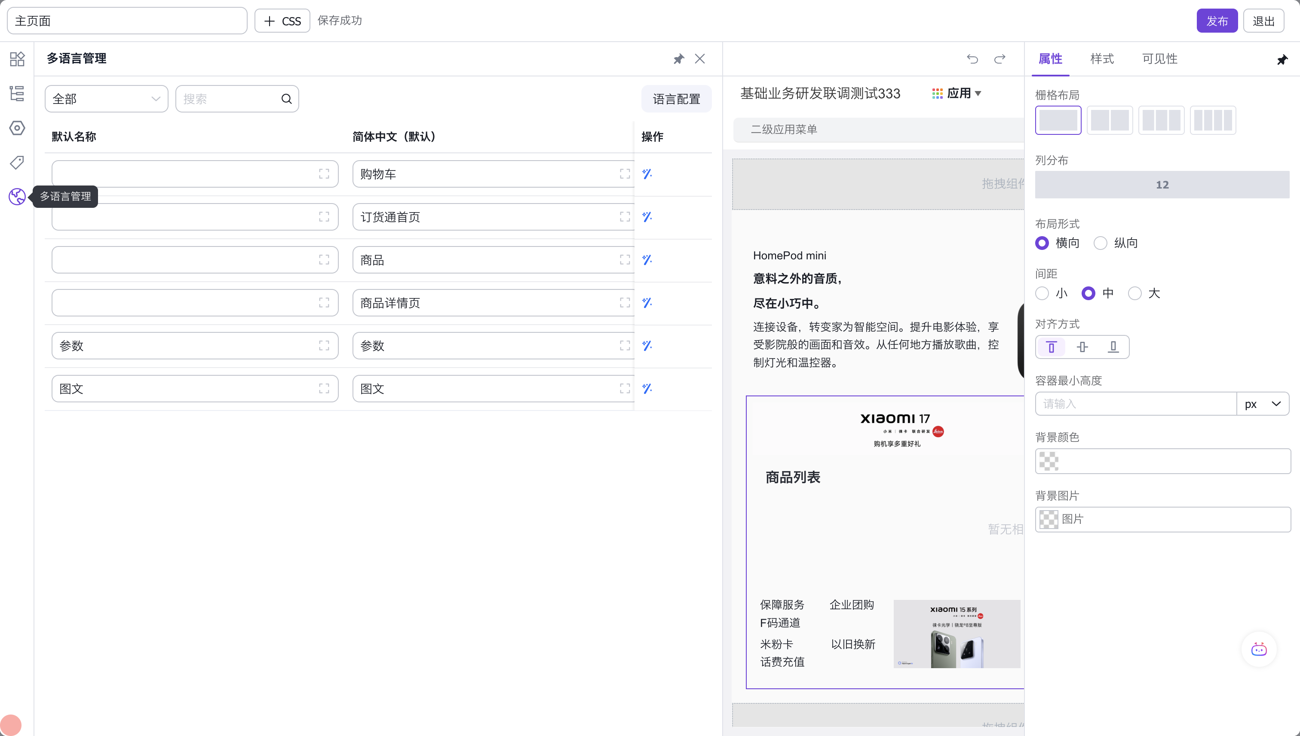
Task: Pin the 多语言管理 panel
Action: point(679,59)
